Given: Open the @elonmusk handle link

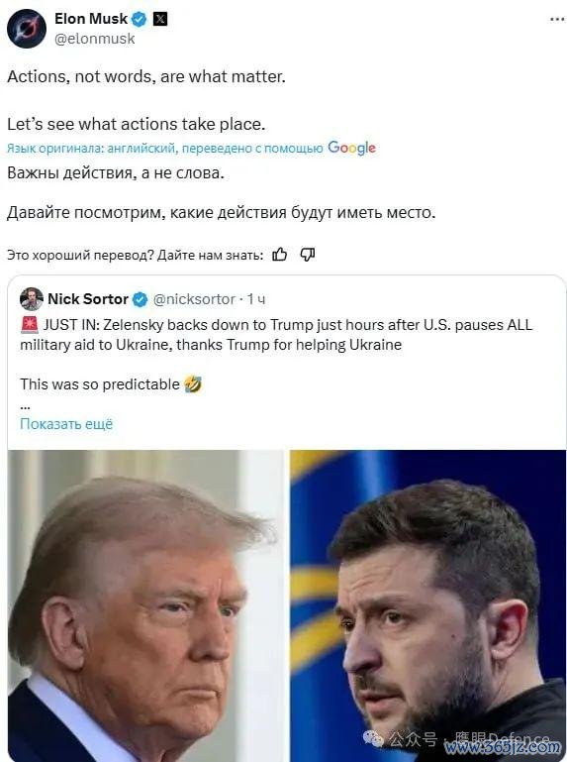Looking at the screenshot, I should click(95, 39).
